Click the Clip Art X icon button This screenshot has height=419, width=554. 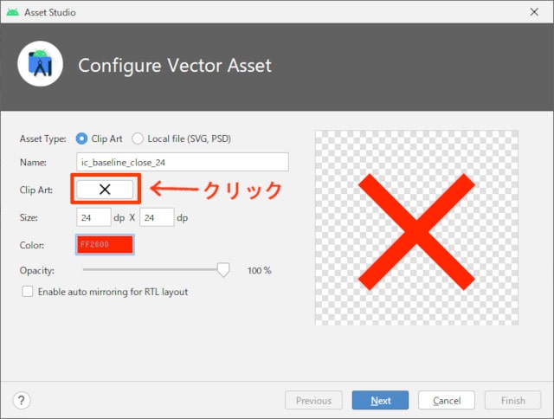[105, 190]
